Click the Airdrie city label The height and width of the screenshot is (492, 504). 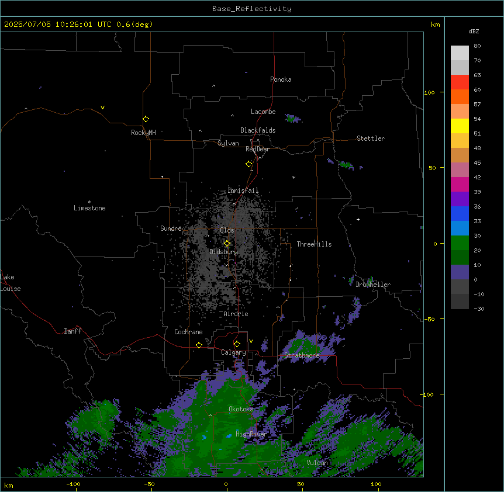point(236,314)
